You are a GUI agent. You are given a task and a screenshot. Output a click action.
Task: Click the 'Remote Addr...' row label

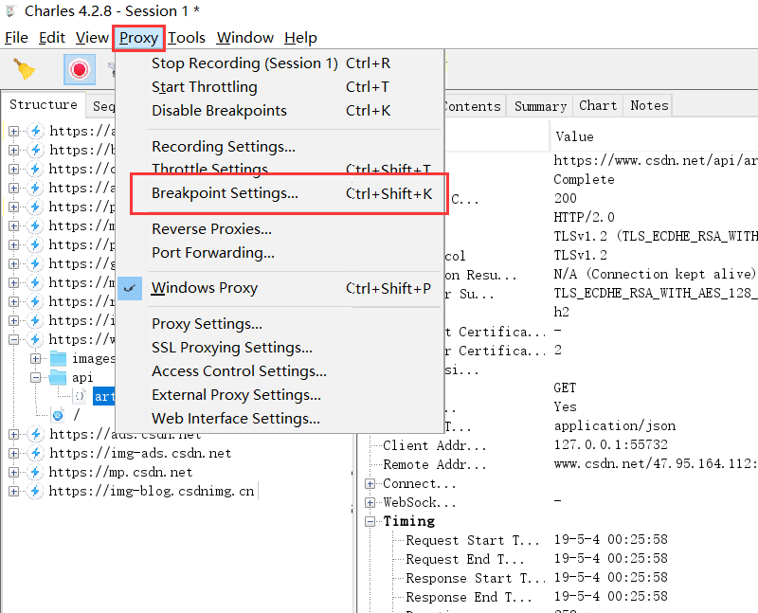coord(435,464)
